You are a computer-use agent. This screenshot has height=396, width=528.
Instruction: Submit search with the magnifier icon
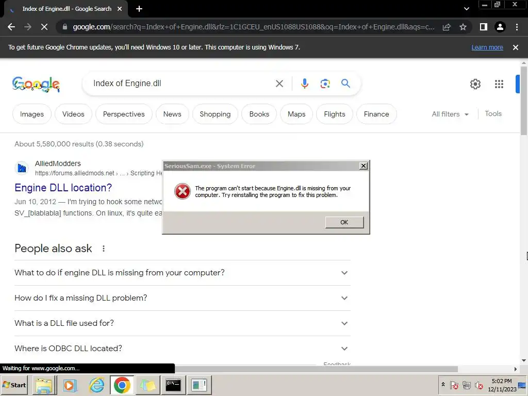coord(345,83)
